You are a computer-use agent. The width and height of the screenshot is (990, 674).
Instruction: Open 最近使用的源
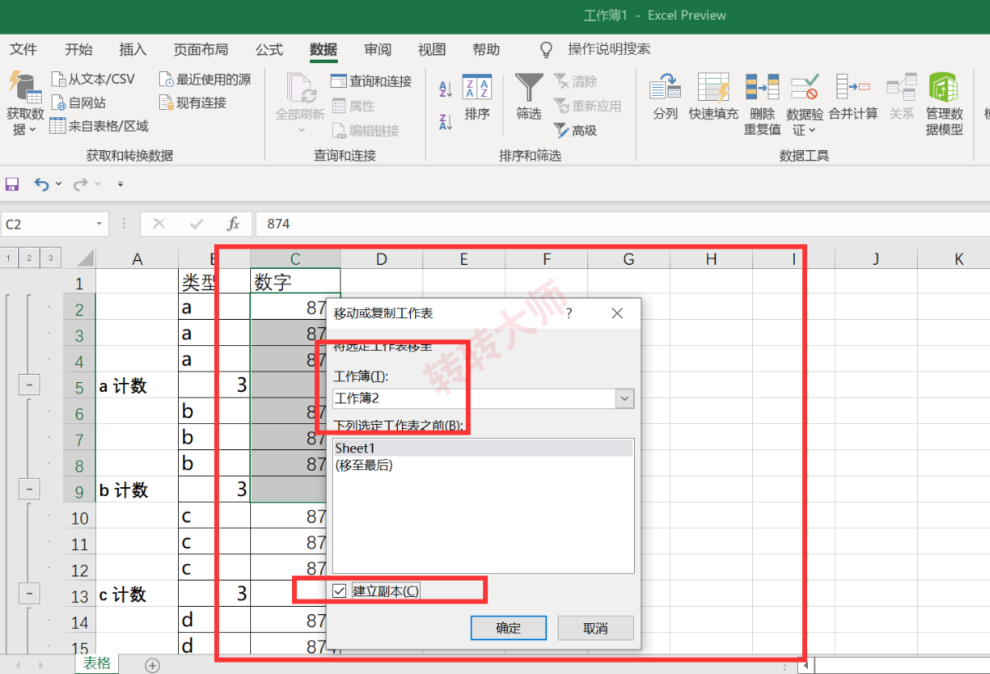(x=204, y=80)
